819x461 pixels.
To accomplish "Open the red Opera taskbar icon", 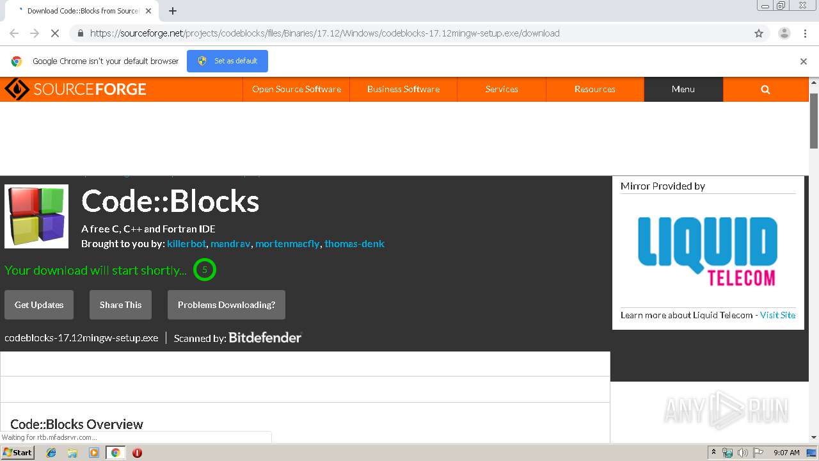I will pos(137,453).
